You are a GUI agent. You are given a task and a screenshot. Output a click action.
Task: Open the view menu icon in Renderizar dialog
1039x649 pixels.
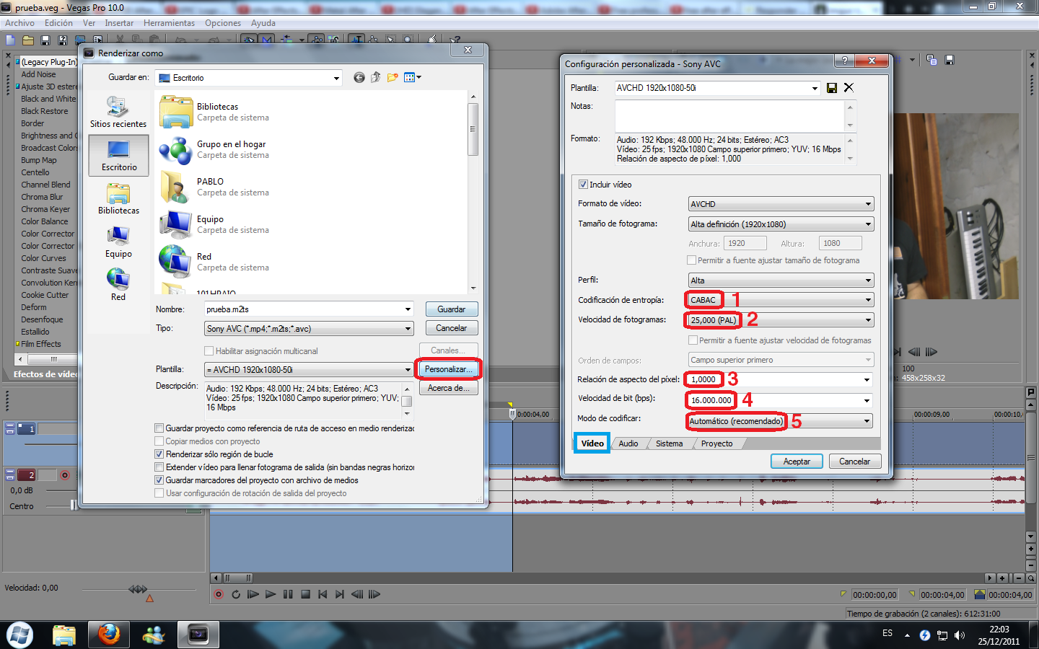(412, 78)
